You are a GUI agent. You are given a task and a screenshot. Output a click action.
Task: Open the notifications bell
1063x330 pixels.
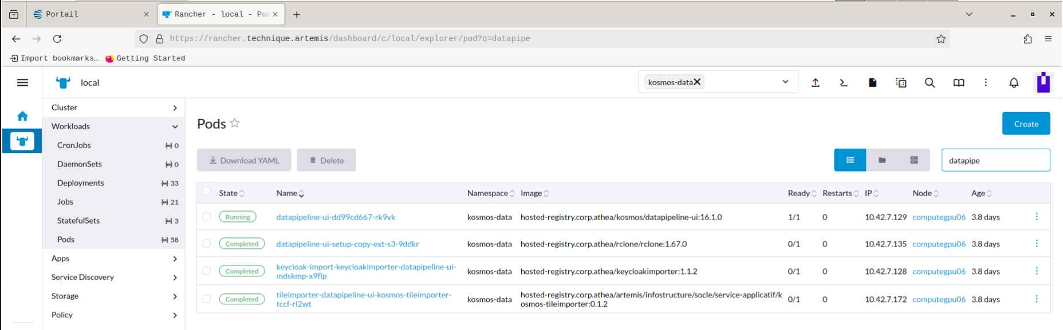(1014, 83)
